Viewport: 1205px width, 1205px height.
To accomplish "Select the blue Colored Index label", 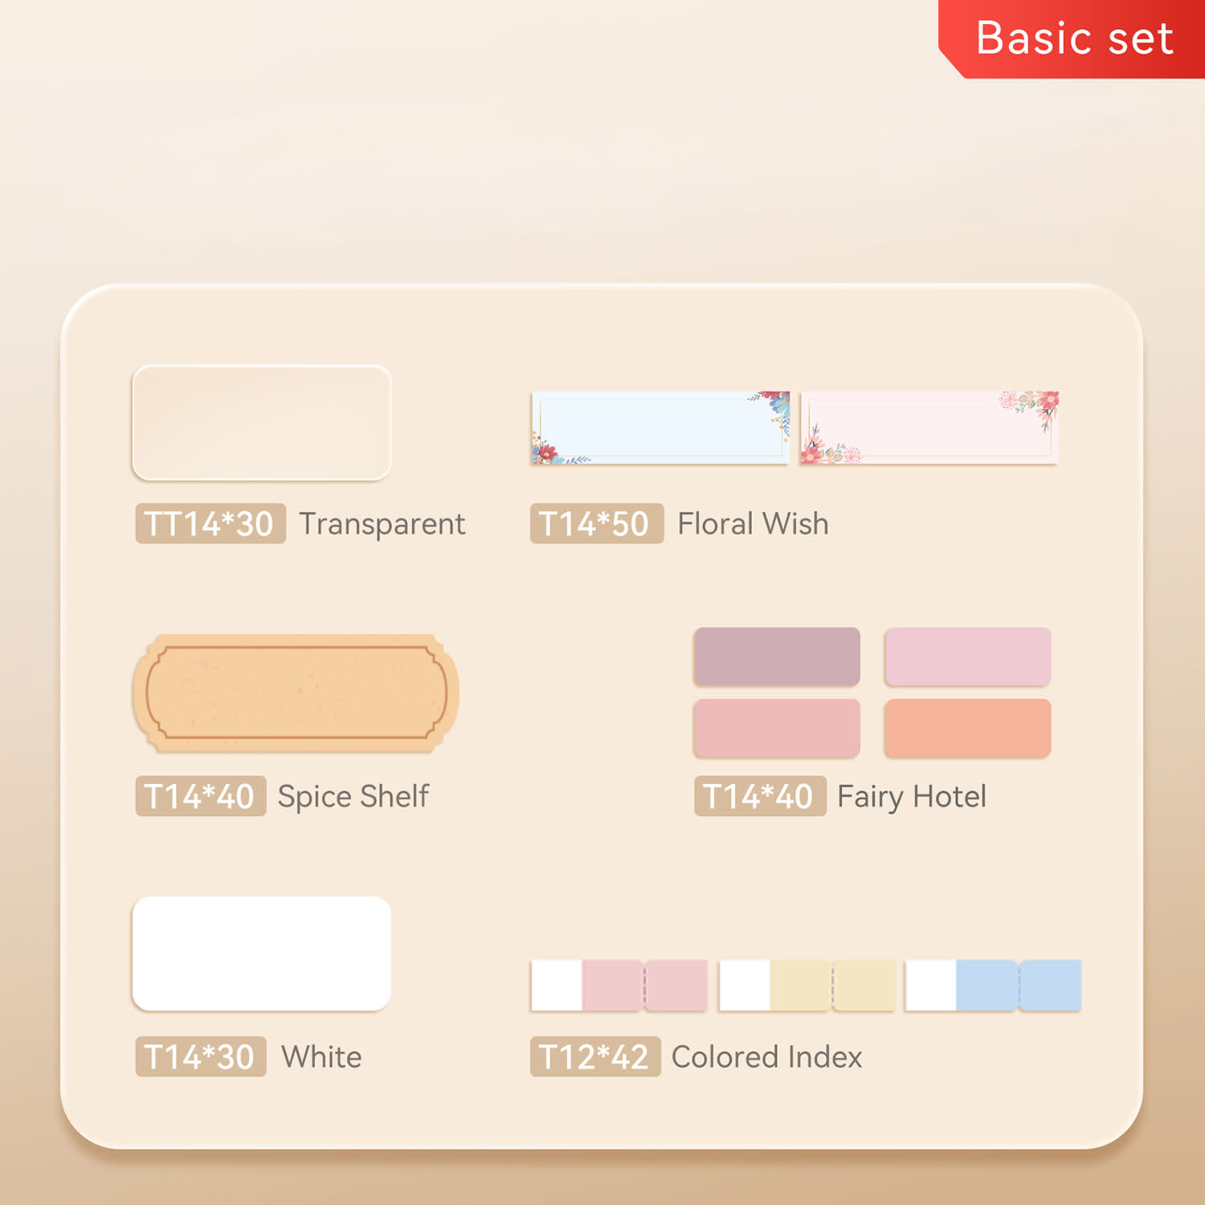I will pos(993,985).
